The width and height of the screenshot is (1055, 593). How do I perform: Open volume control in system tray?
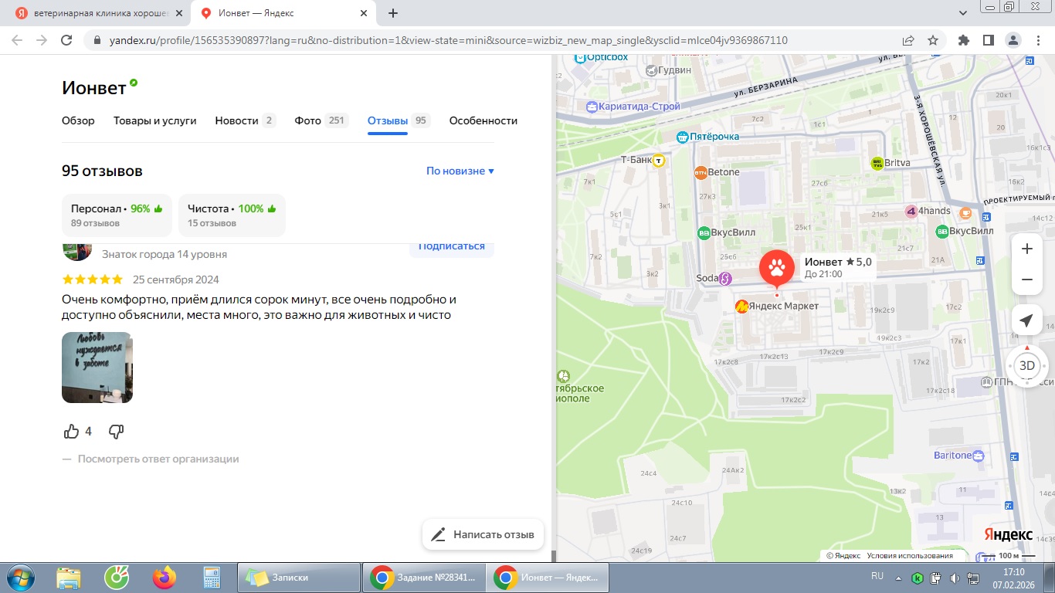tap(955, 578)
